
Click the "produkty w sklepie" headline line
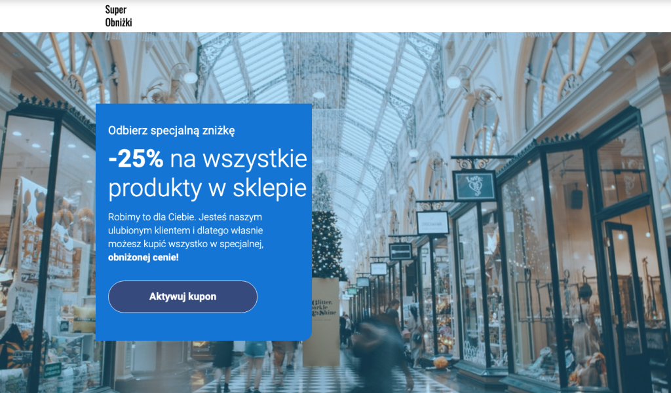point(208,188)
